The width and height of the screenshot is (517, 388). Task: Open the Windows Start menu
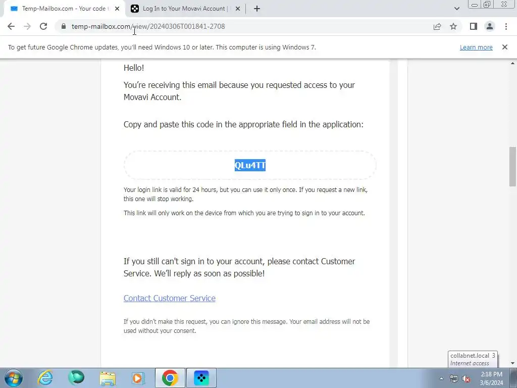tap(13, 378)
